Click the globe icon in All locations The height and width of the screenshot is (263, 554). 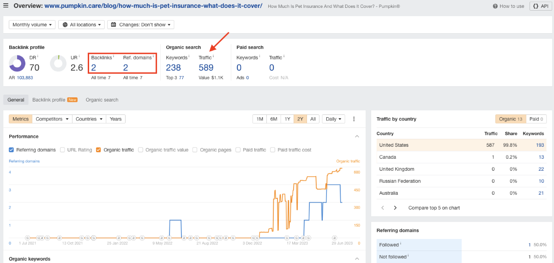65,24
